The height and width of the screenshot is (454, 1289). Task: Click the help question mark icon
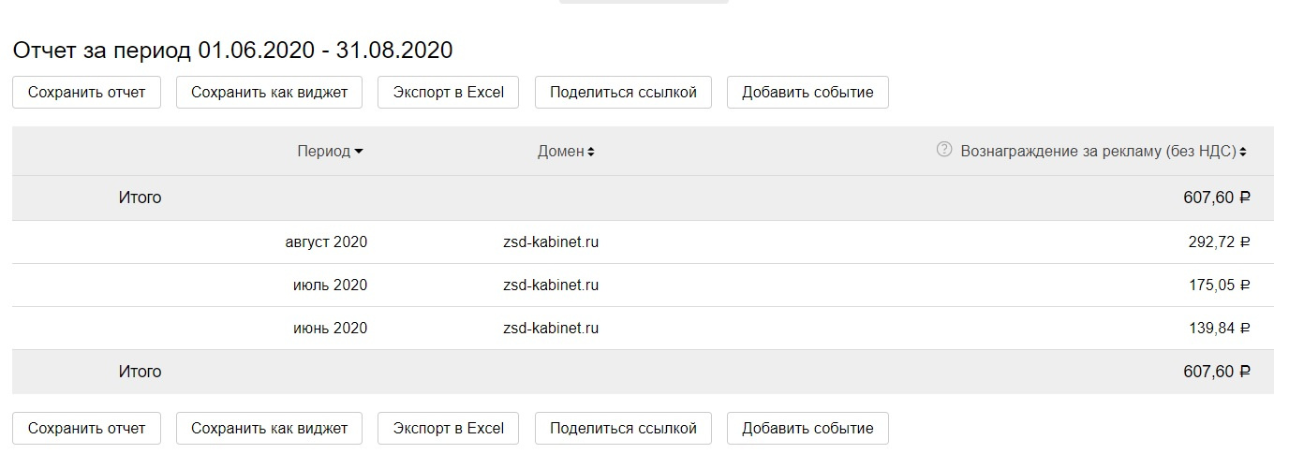click(944, 150)
